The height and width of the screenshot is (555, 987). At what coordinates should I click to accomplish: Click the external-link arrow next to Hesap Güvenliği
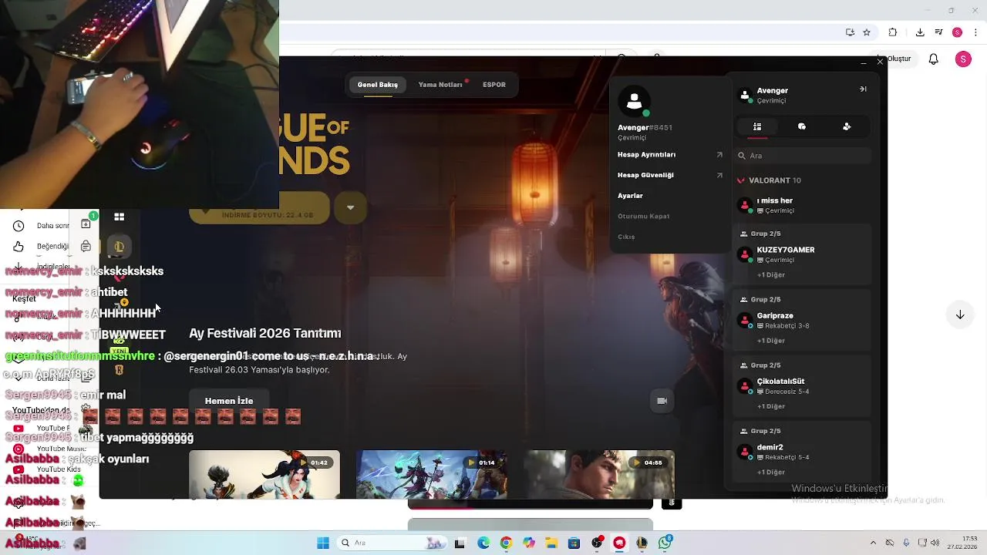pyautogui.click(x=719, y=175)
